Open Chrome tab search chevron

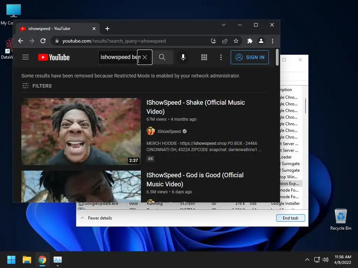point(224,25)
